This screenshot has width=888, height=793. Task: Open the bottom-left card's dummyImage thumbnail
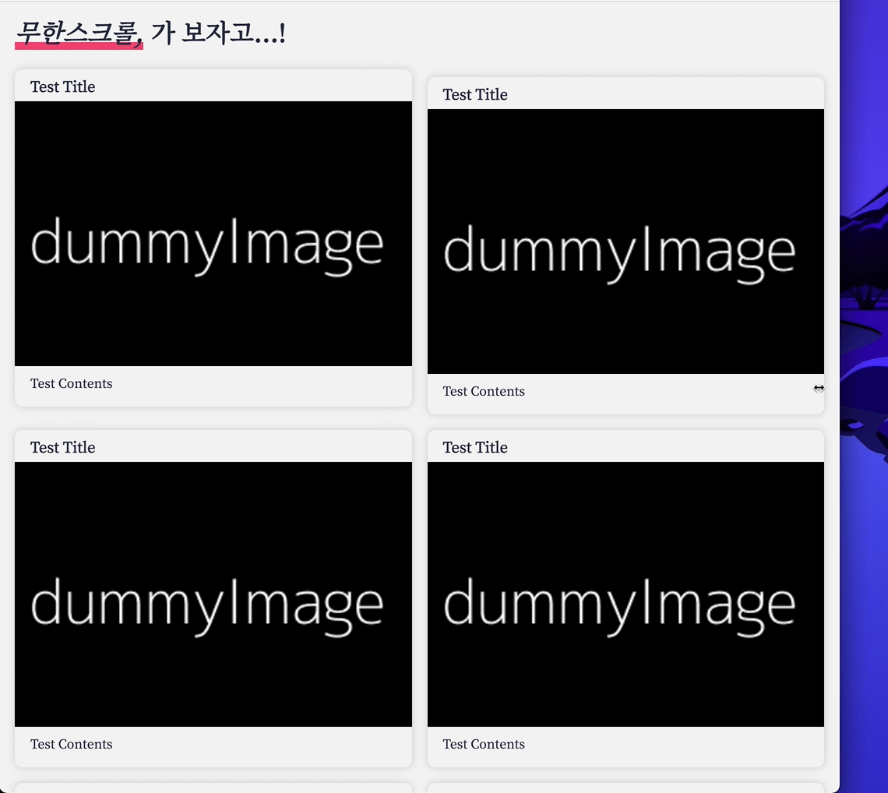pos(213,594)
